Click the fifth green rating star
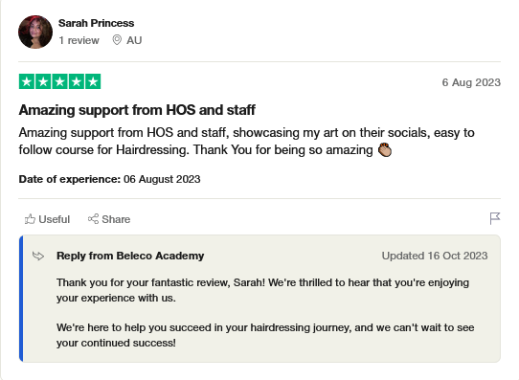Screen dimensions: 519x380 coord(93,81)
